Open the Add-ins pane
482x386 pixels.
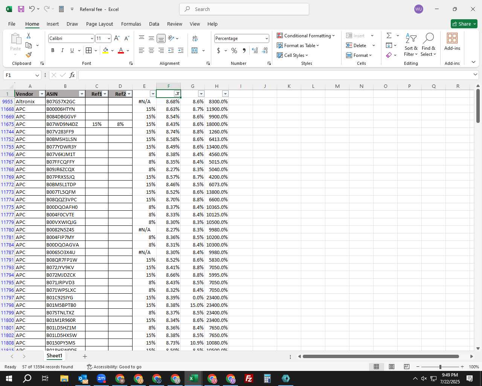click(x=452, y=41)
